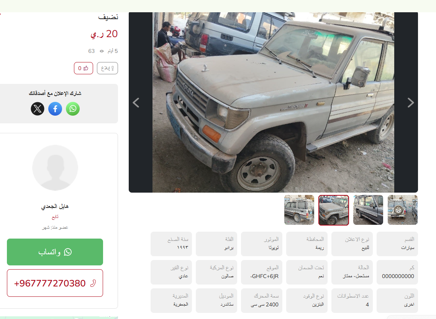Open the الموقع location code GHFC+6JR tile

[x=262, y=272]
